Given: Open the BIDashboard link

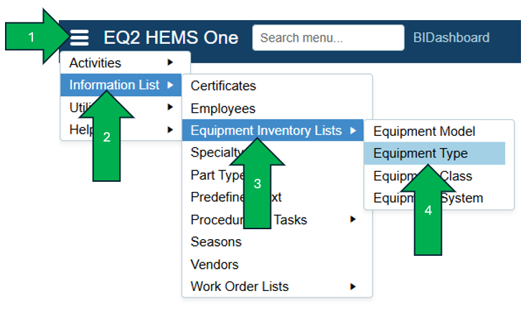Looking at the screenshot, I should click(451, 38).
